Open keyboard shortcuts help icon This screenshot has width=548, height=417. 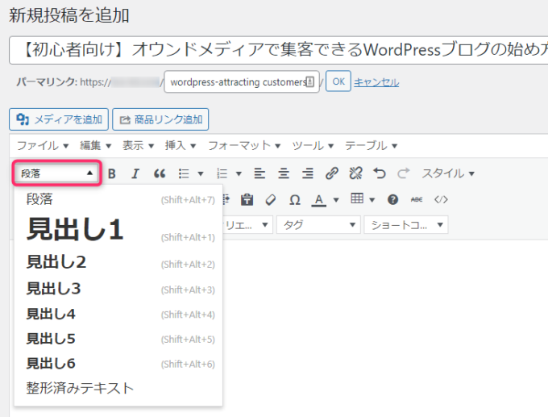pyautogui.click(x=392, y=199)
